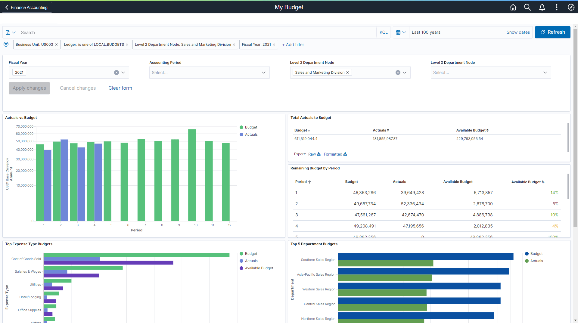
Task: Open the notifications bell icon
Action: pos(542,7)
